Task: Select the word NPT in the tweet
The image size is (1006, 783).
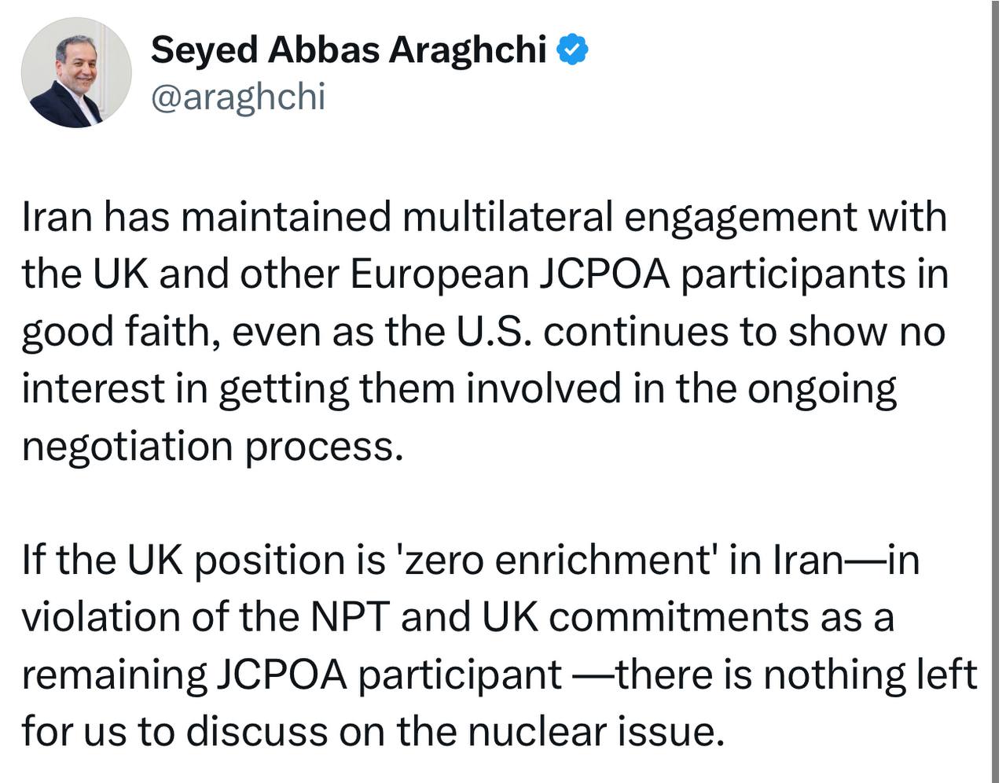Action: tap(350, 617)
